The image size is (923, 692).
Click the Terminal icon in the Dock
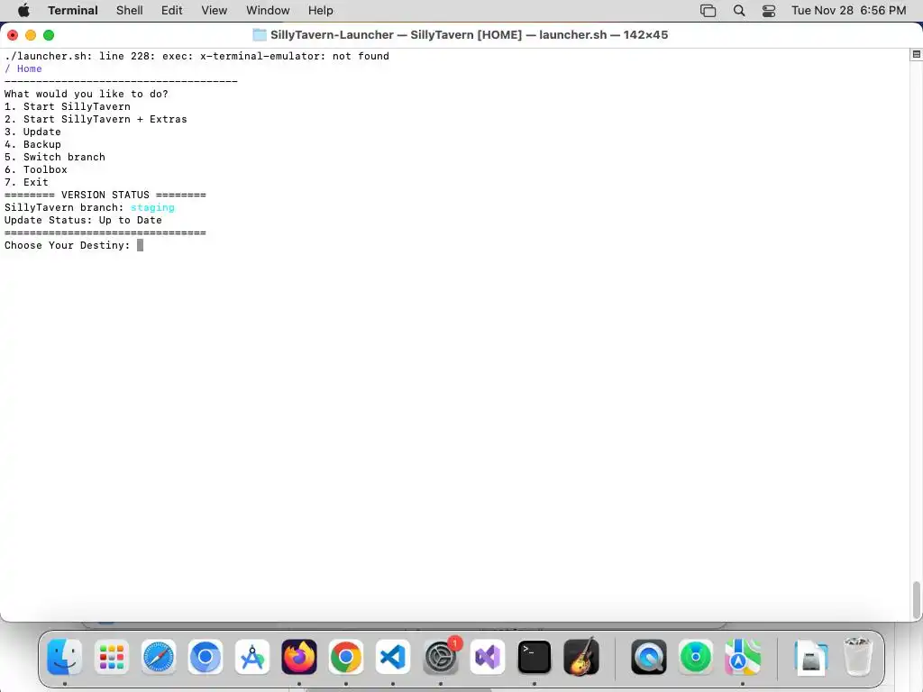pos(534,657)
